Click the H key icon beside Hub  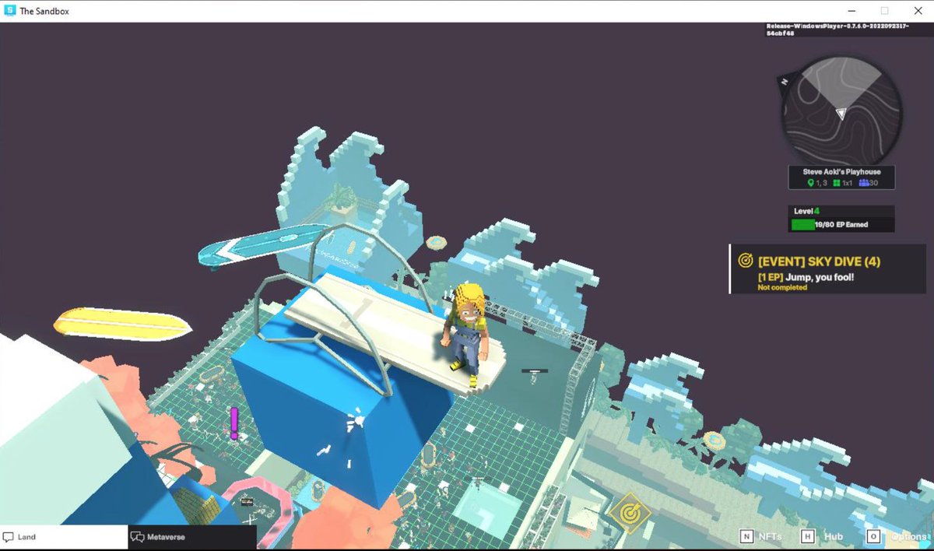[x=808, y=536]
